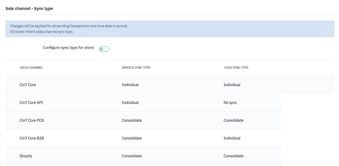Open Cin7 Core POS invoice Consolidate option
The height and width of the screenshot is (166, 339).
132,120
